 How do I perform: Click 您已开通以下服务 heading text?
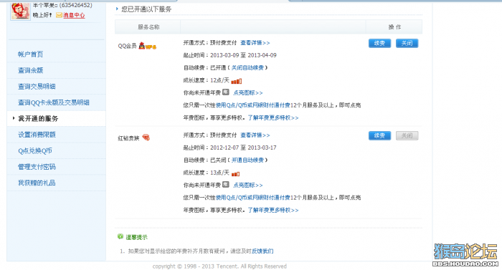pos(146,9)
